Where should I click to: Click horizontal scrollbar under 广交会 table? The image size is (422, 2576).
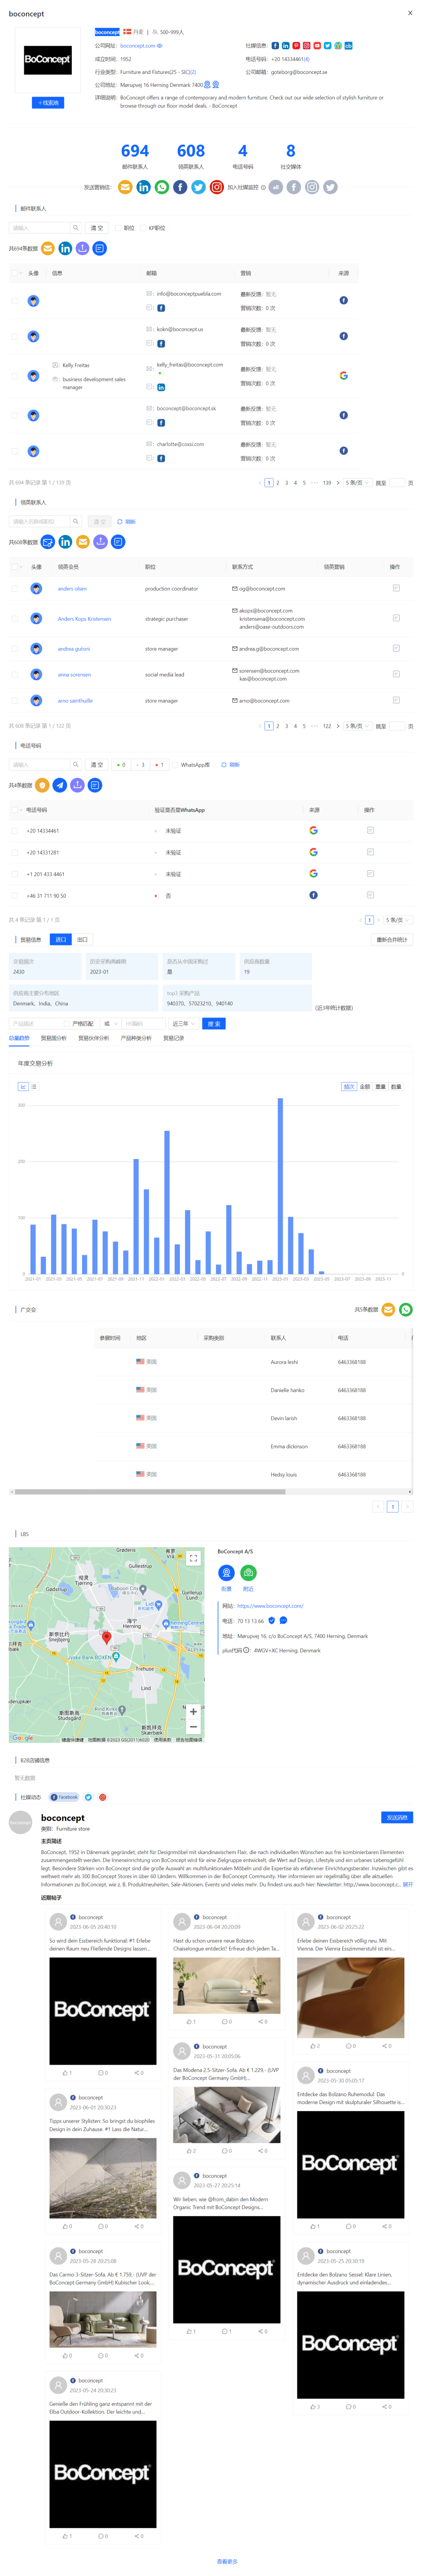pos(150,1491)
